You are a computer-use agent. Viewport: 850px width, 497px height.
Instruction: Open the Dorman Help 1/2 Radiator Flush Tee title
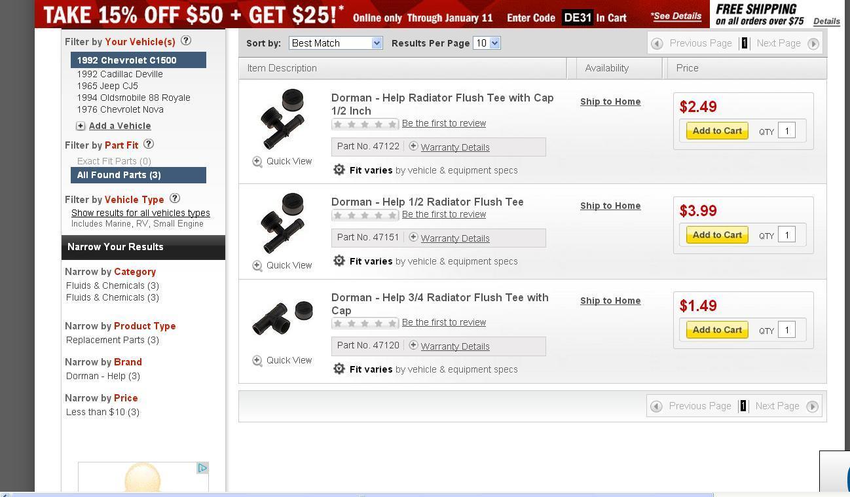click(x=427, y=202)
